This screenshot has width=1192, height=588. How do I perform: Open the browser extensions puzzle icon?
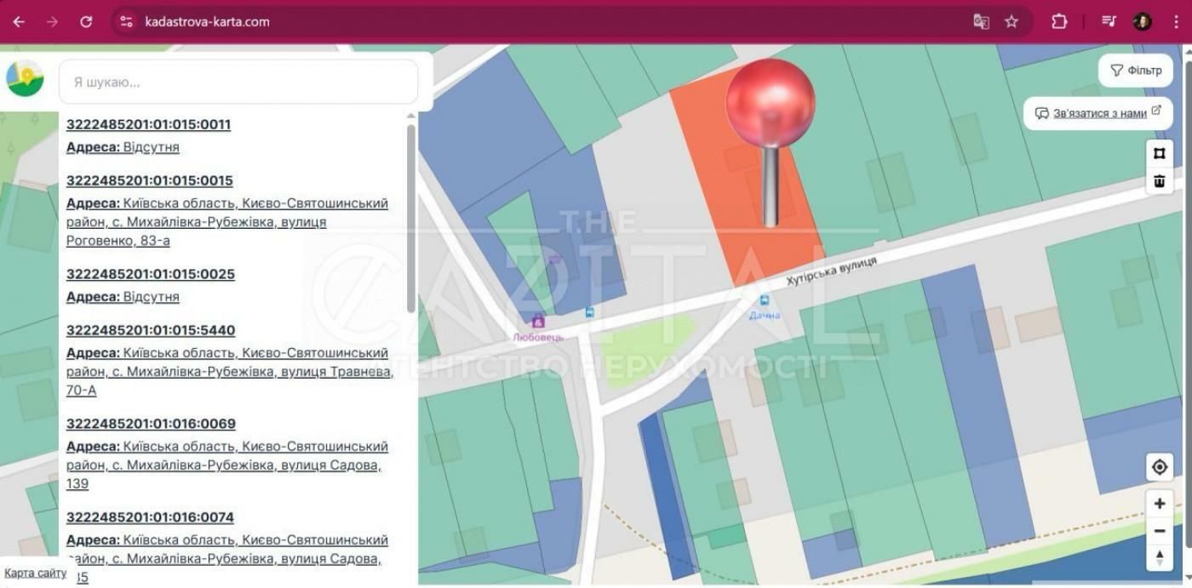1059,22
